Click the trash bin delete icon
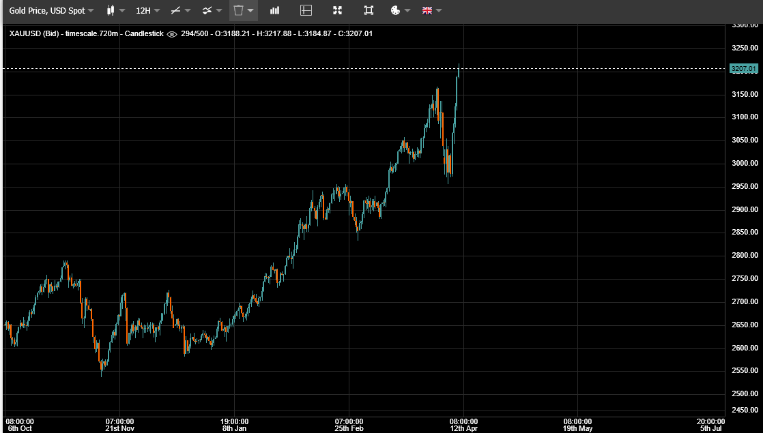 click(238, 10)
